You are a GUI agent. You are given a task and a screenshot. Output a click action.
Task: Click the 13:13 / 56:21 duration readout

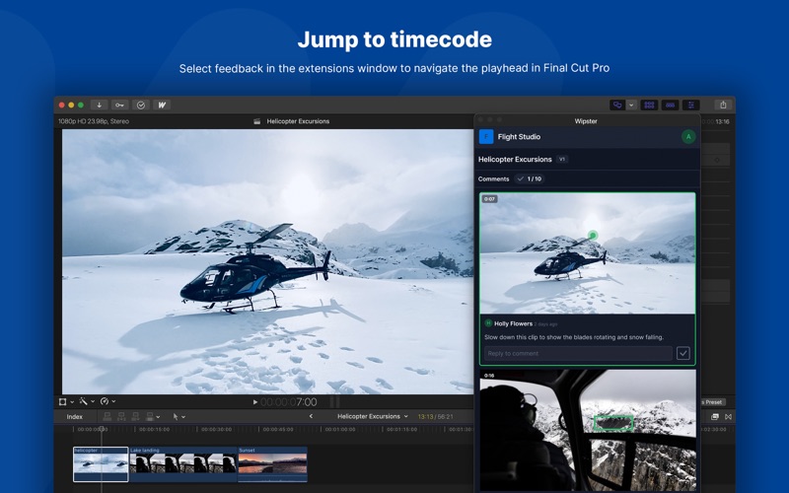[435, 416]
